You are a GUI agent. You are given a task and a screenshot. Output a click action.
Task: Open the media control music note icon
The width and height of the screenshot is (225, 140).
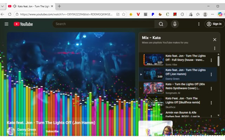click(191, 14)
